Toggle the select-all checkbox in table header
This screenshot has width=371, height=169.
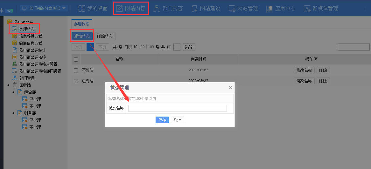tap(76, 59)
